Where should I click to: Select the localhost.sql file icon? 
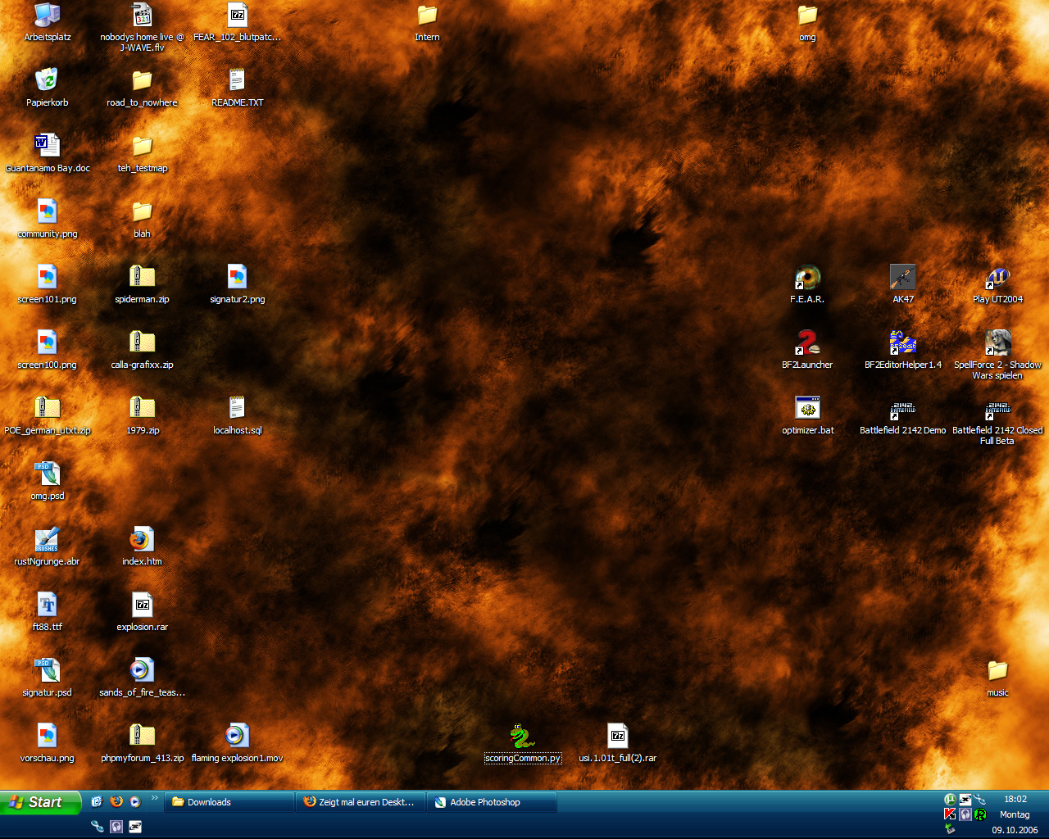tap(238, 415)
